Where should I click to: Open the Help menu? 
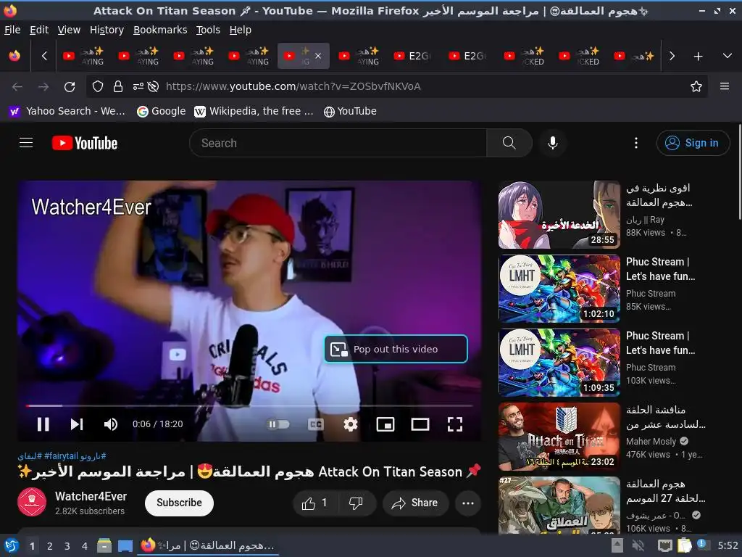(x=241, y=30)
